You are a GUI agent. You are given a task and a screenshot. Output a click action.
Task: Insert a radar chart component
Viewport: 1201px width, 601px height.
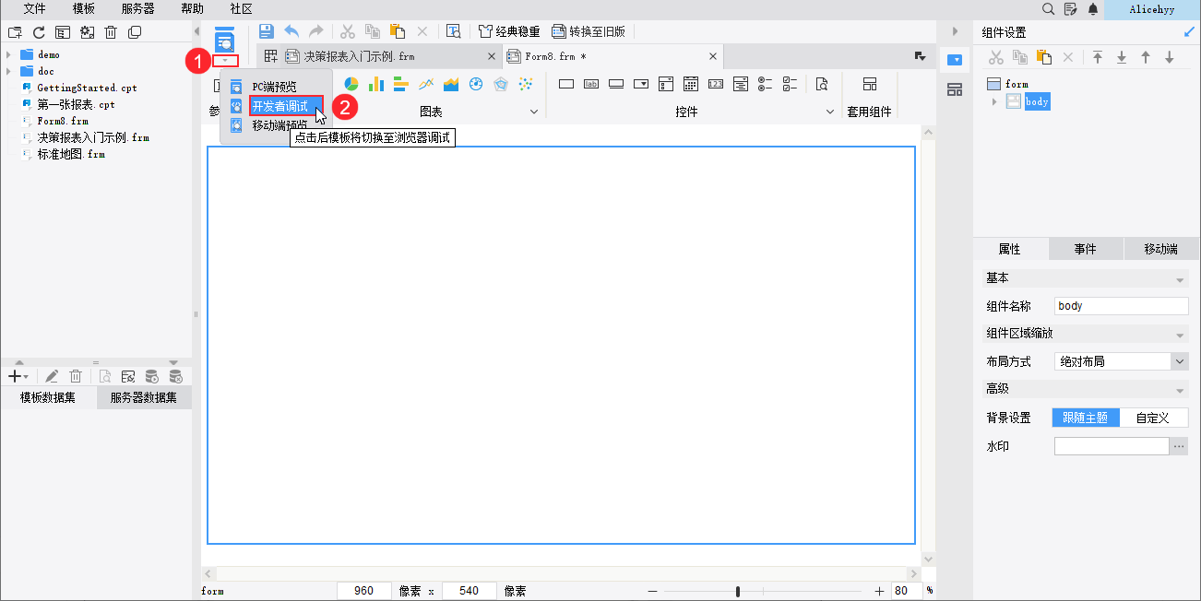click(501, 84)
